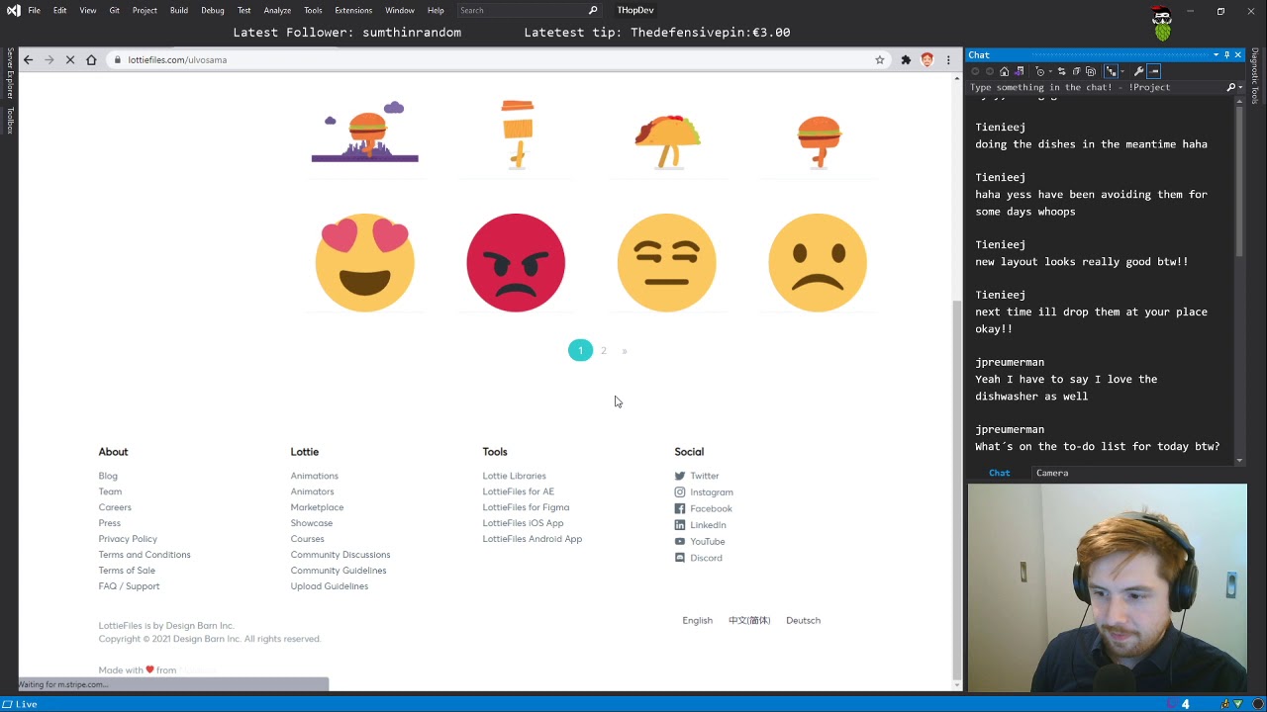The image size is (1267, 712).
Task: Toggle auto-hide pin on the Chat panel
Action: click(x=1227, y=54)
